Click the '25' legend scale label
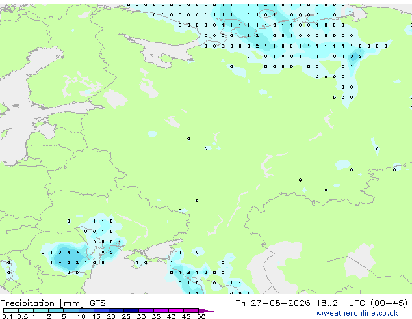This screenshot has width=412, height=319. (x=126, y=316)
